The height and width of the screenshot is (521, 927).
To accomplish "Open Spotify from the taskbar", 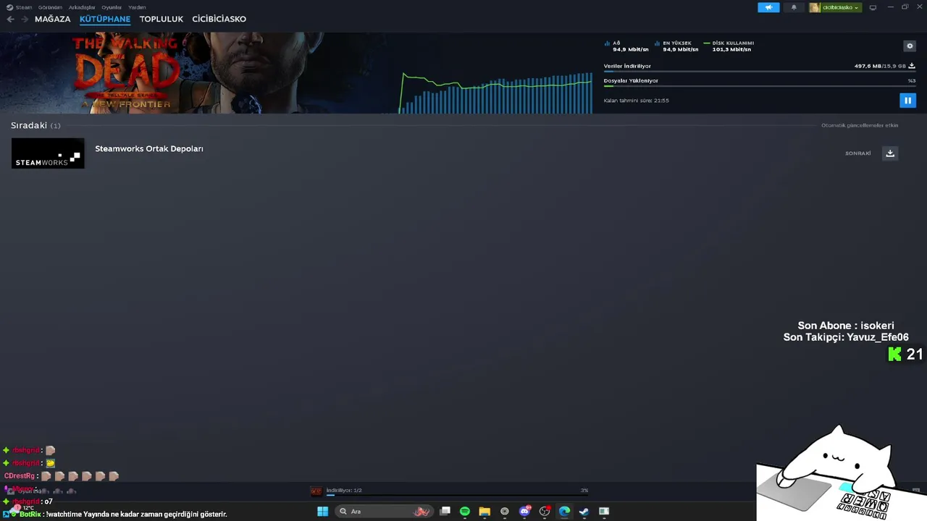I will [465, 512].
